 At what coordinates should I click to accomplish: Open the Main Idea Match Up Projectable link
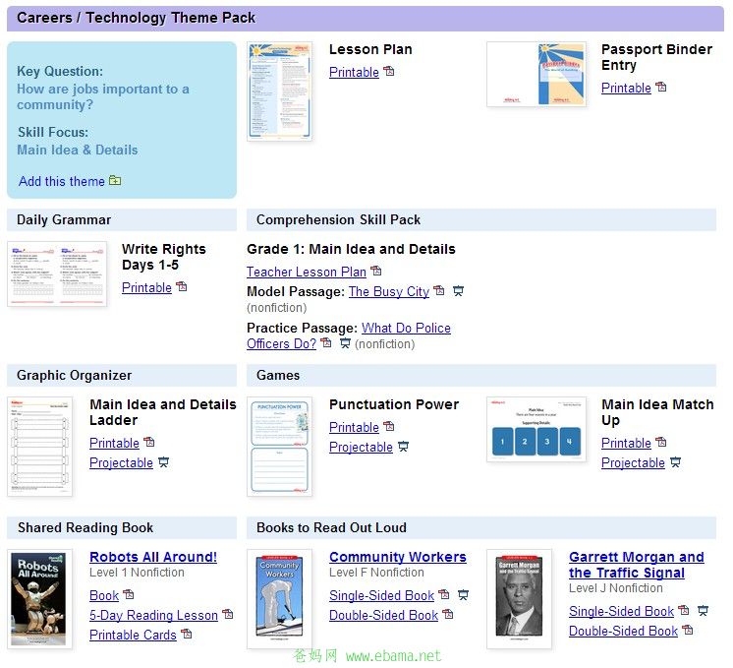(633, 463)
